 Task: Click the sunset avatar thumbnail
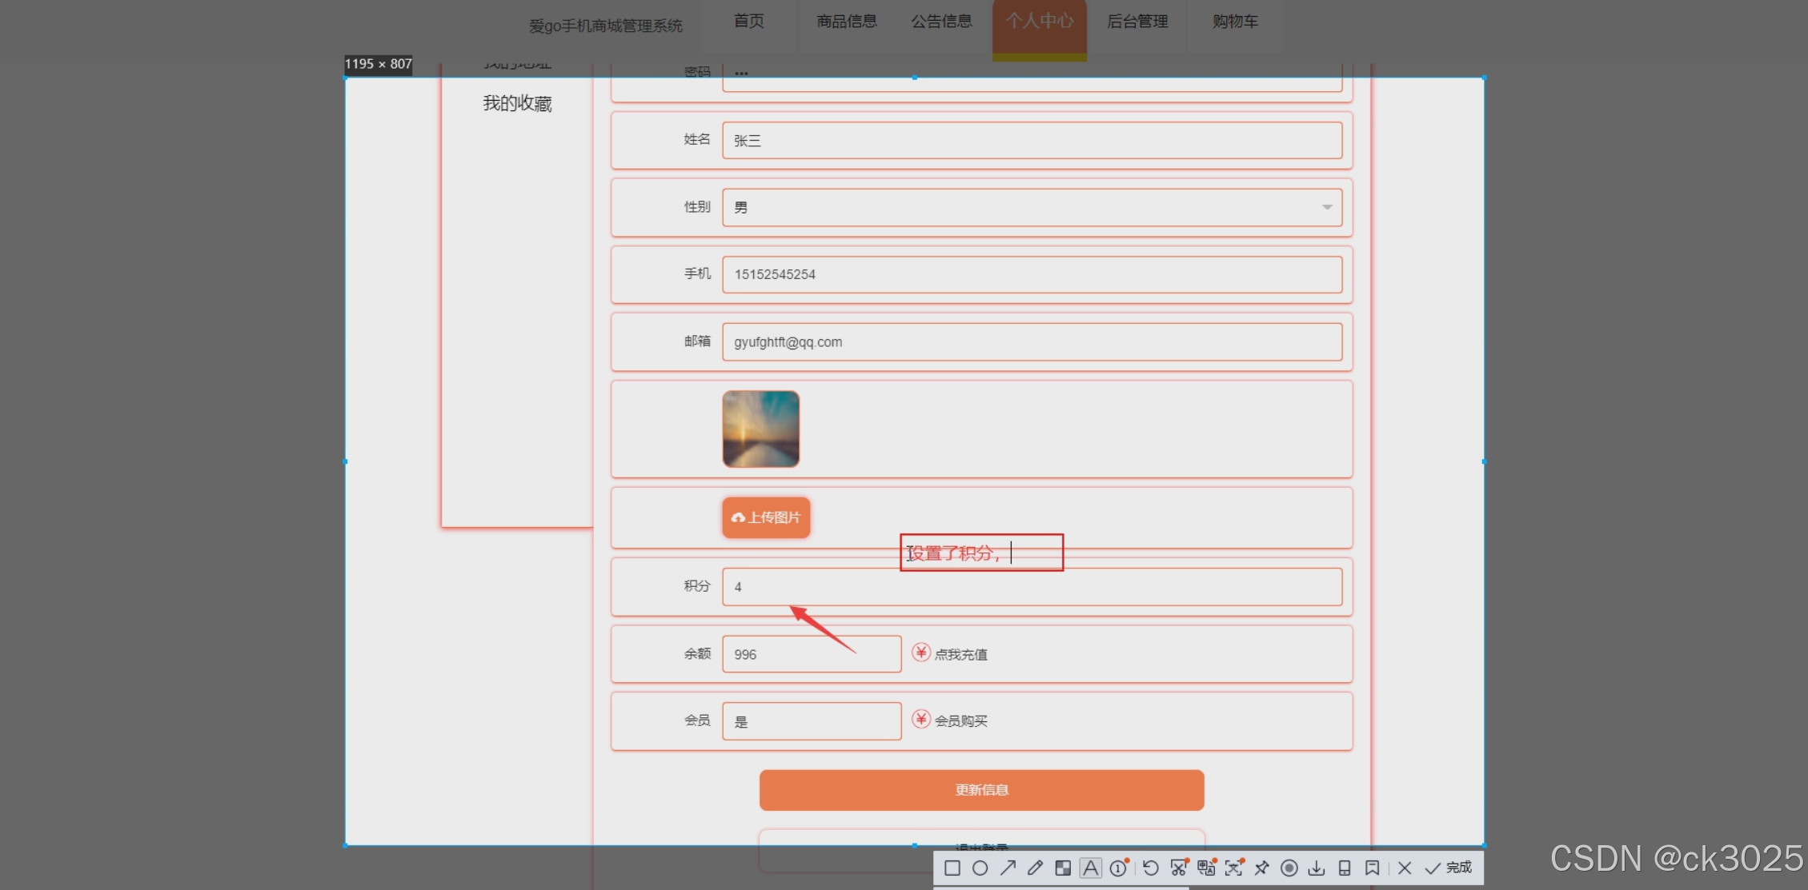pyautogui.click(x=760, y=429)
